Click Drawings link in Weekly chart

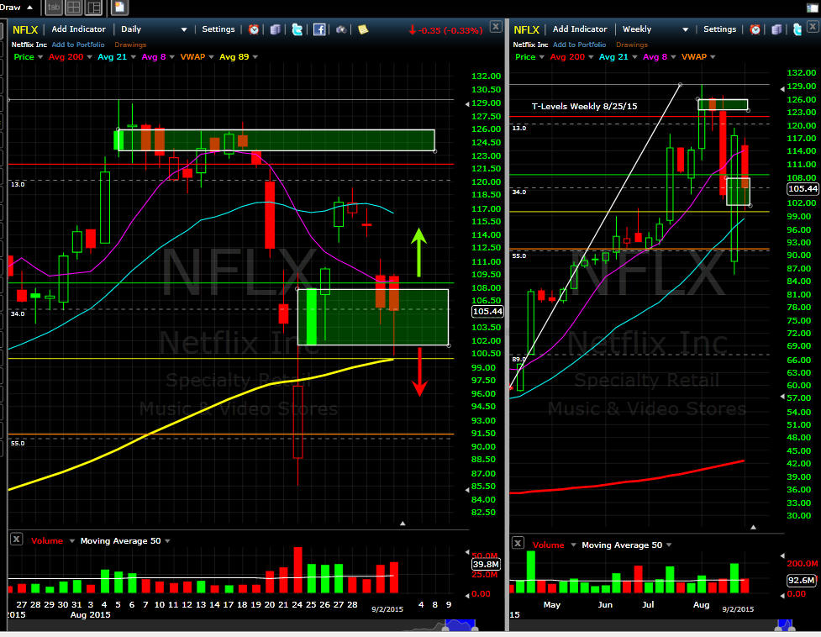coord(632,45)
